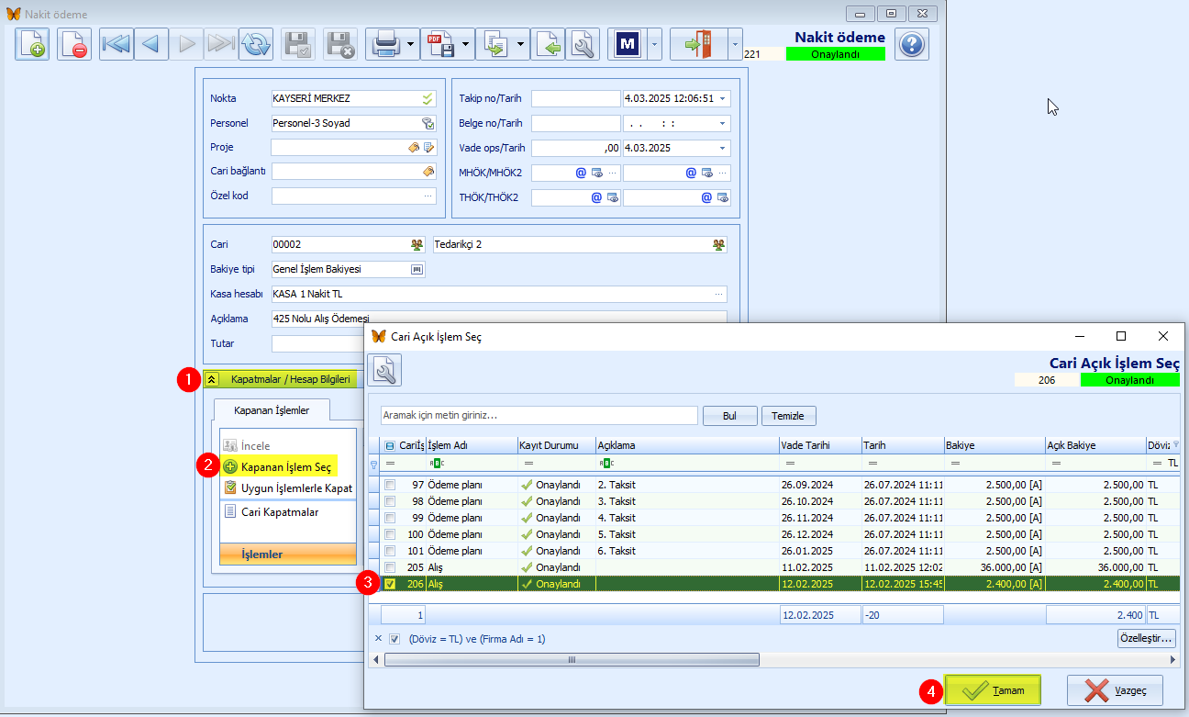Screen dimensions: 1189x717
Task: Choose Kapanan İşlem Seç menu item
Action: tap(285, 467)
